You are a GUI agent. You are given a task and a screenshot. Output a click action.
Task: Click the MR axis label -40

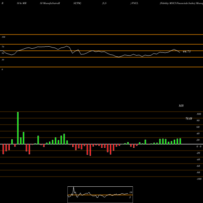point(198,160)
